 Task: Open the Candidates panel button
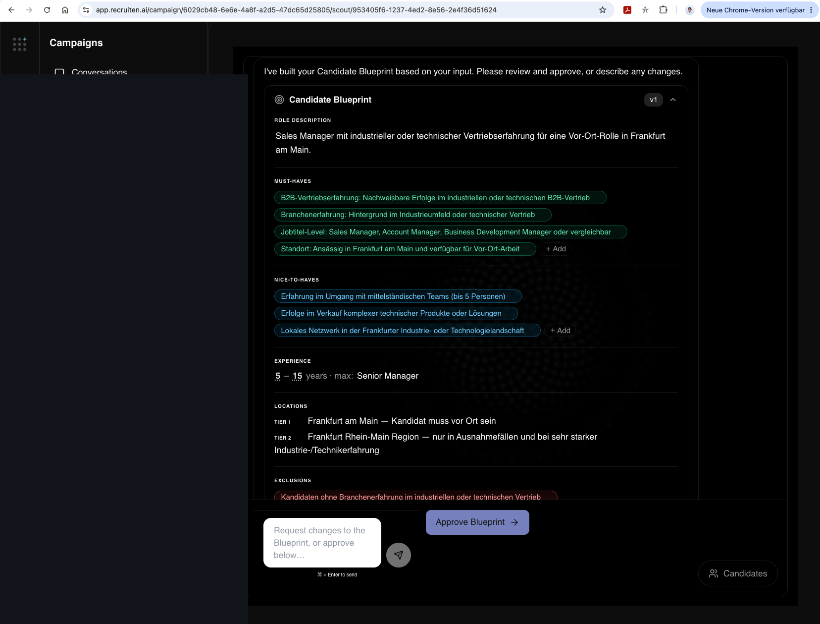[x=738, y=573]
